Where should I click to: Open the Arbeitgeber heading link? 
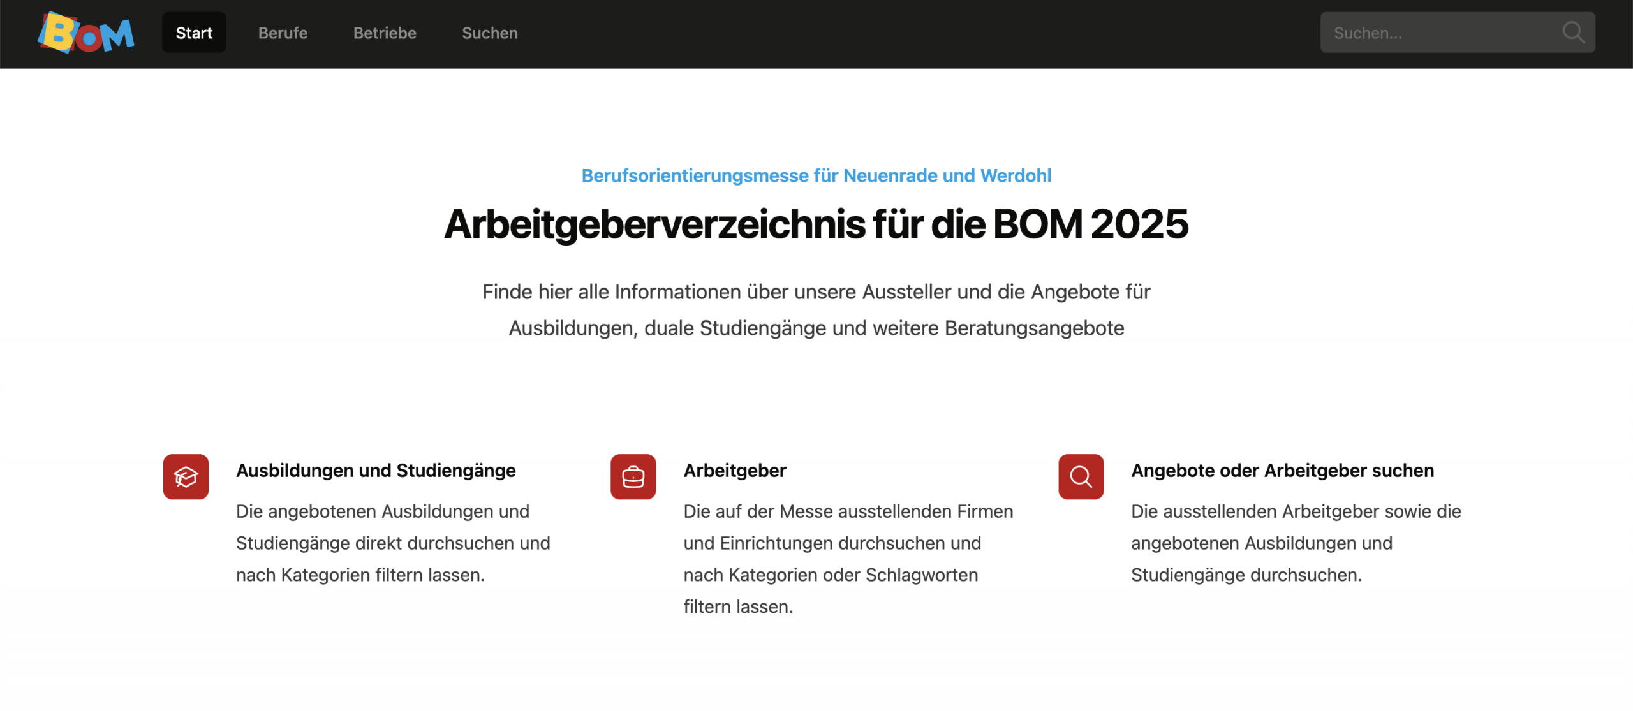tap(735, 471)
